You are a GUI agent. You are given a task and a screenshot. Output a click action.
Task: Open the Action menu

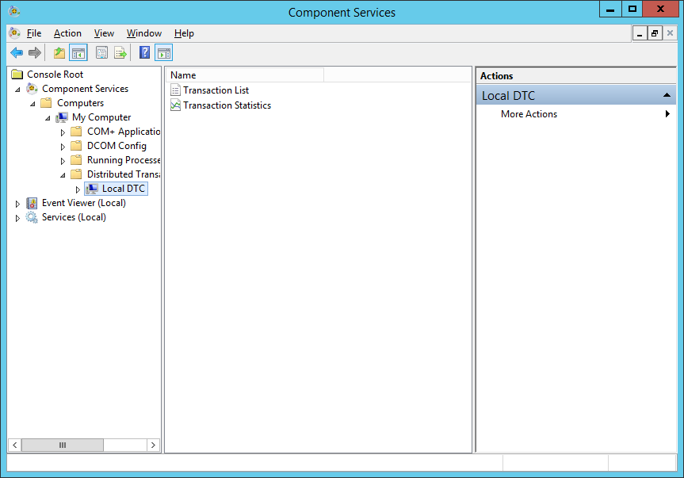[67, 33]
